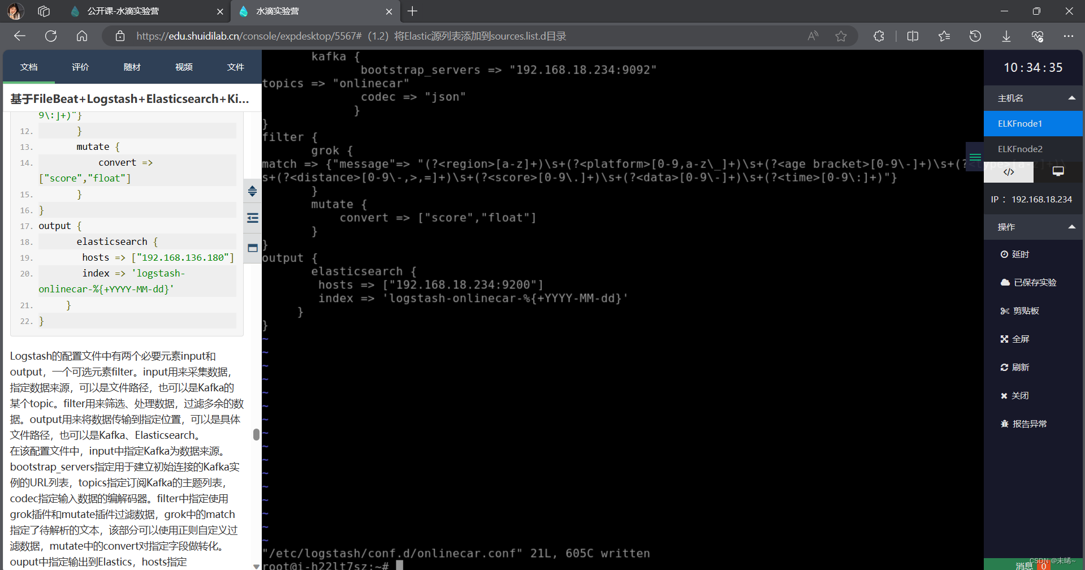Click the panel resize up-down arrows icon
This screenshot has height=570, width=1085.
[x=253, y=191]
